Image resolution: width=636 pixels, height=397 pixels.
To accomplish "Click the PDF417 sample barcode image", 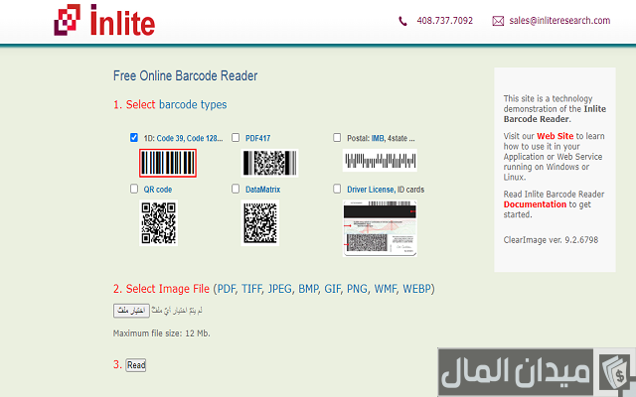I will pyautogui.click(x=269, y=163).
